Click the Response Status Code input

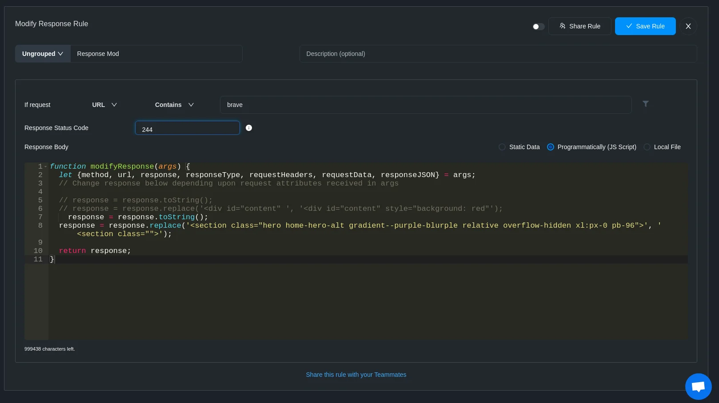[x=188, y=128]
